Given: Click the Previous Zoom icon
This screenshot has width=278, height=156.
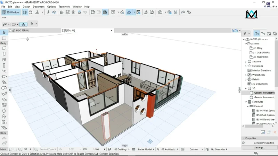Looking at the screenshot, I should pyautogui.click(x=11, y=149).
